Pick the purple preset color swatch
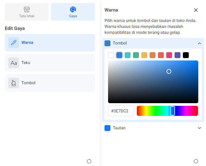This screenshot has width=206, height=166. tap(178, 55)
